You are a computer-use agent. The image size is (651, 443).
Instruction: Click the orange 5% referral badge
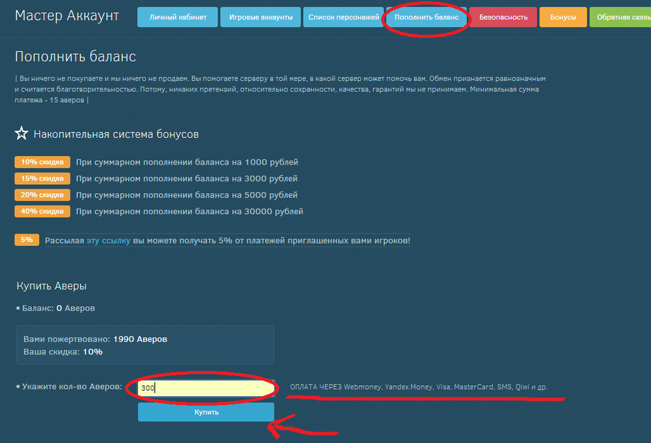tap(27, 240)
